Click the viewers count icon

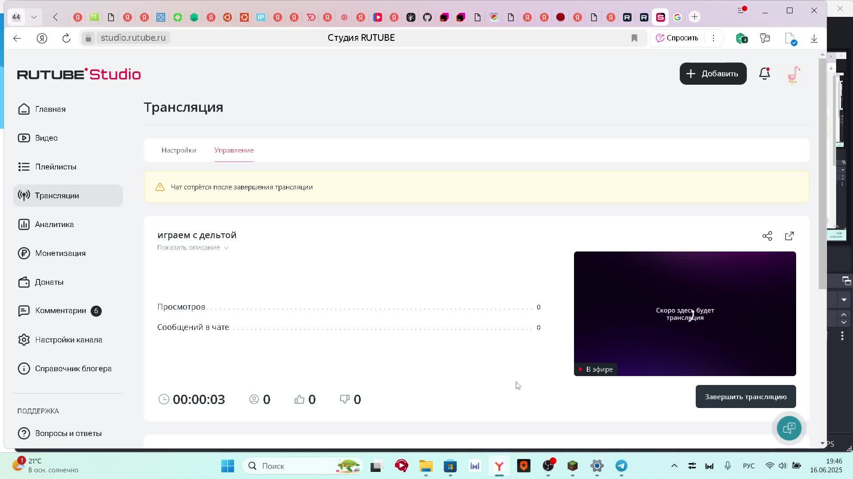click(254, 399)
